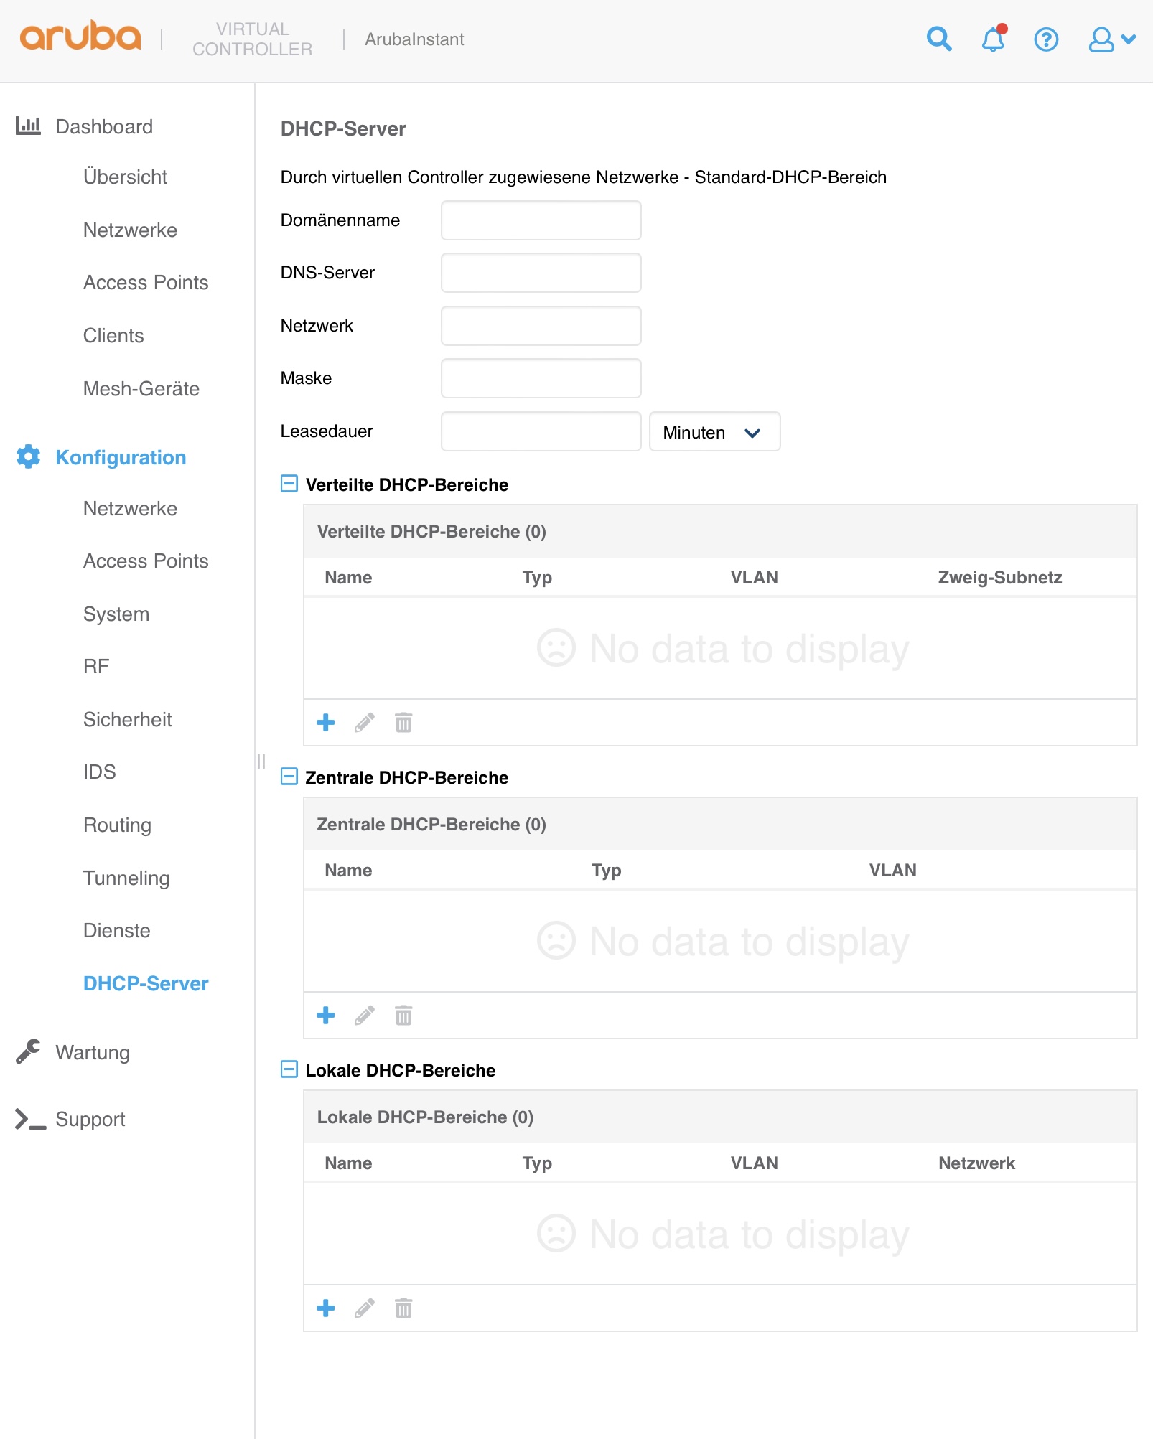This screenshot has width=1153, height=1439.
Task: Add a new distributed DHCP scope
Action: pyautogui.click(x=326, y=723)
